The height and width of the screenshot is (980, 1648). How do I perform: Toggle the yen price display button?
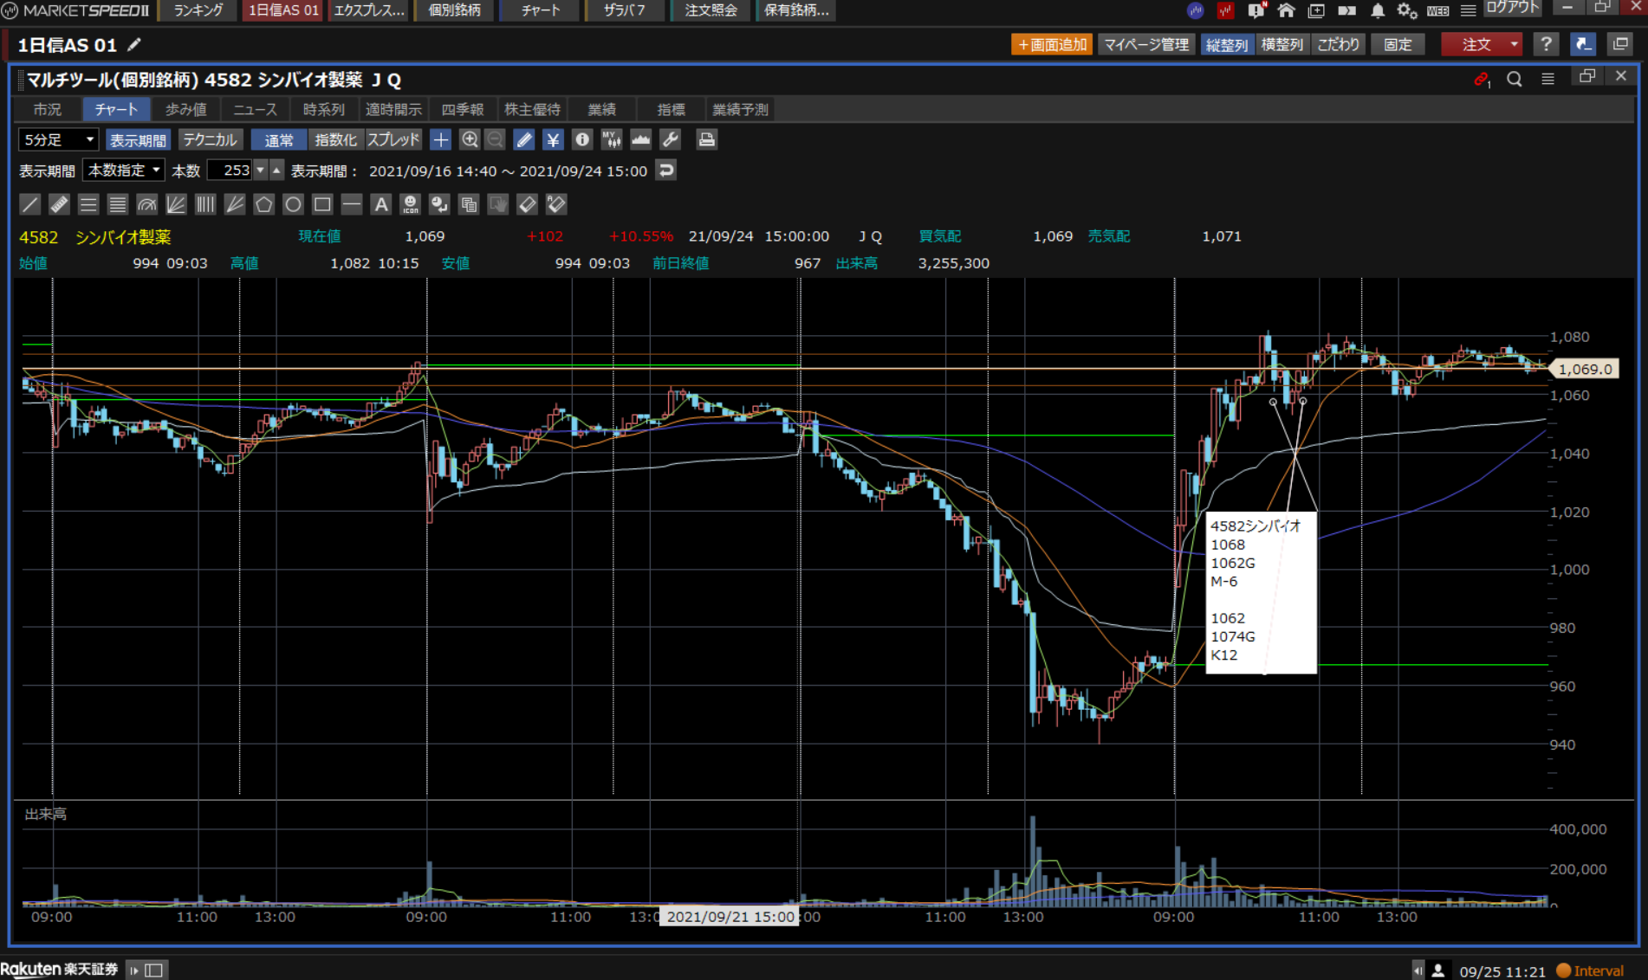[553, 139]
